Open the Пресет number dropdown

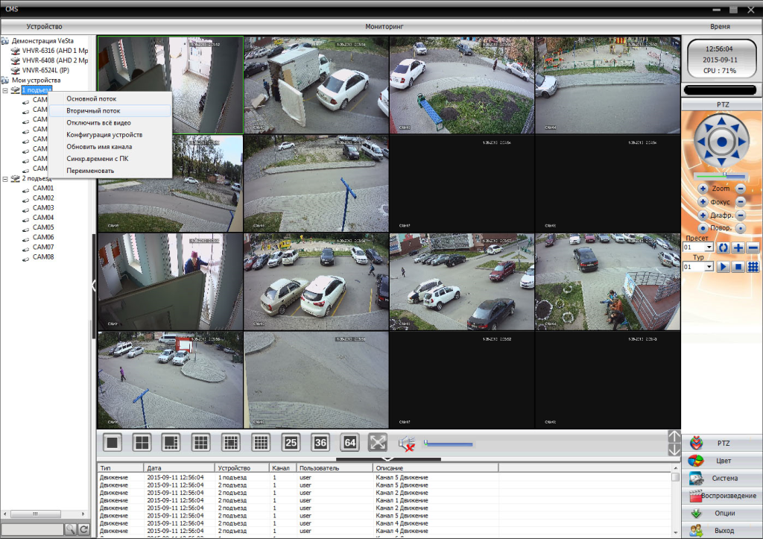point(709,247)
